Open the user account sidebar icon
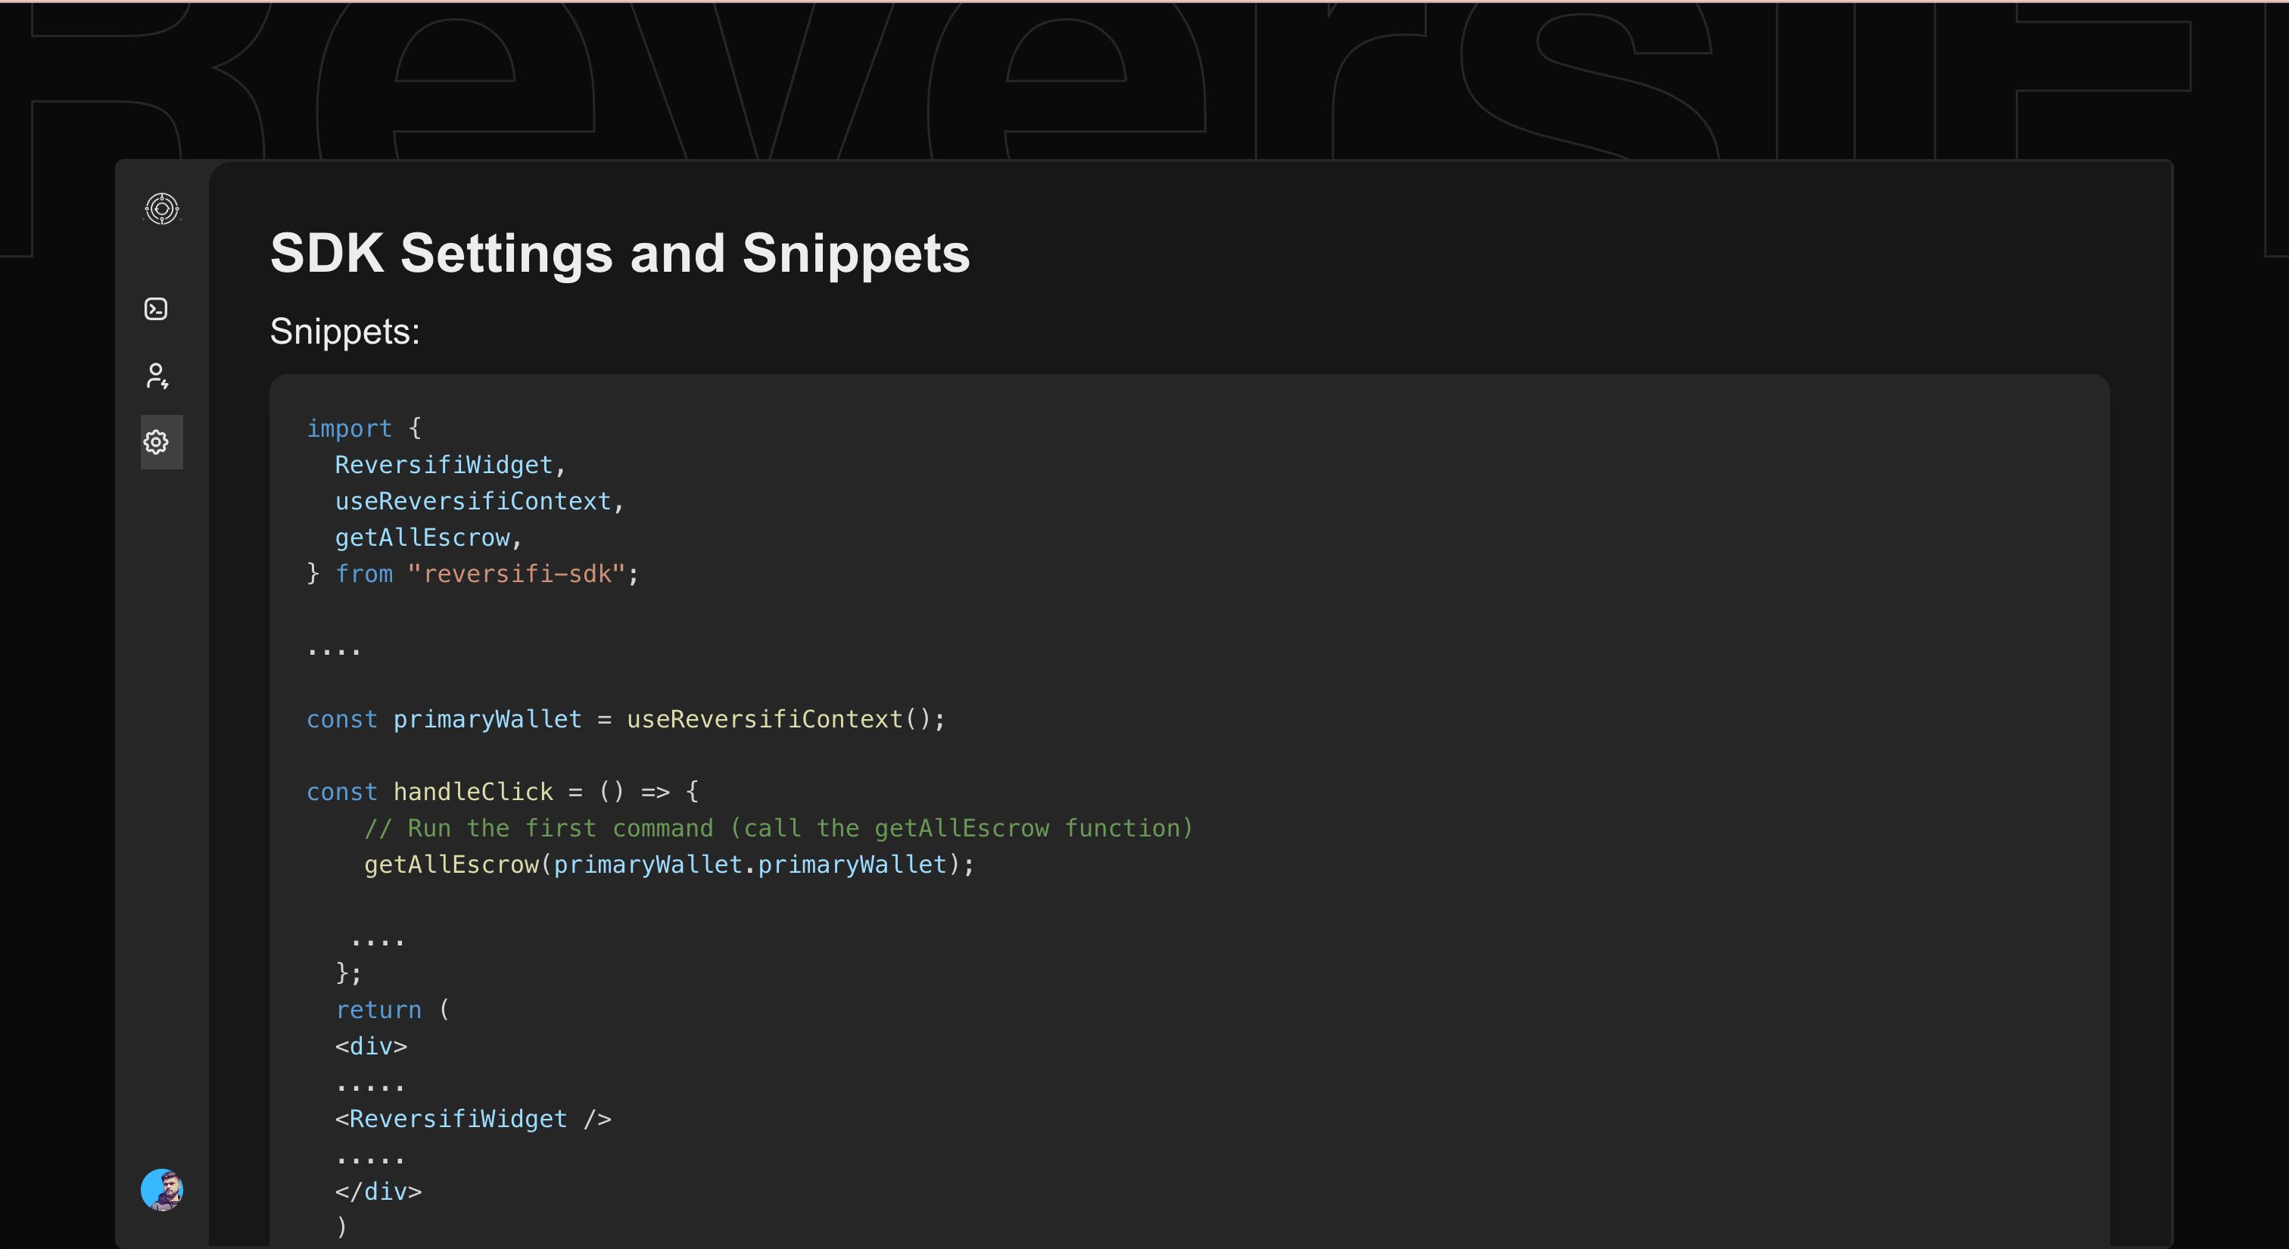This screenshot has width=2289, height=1249. click(x=157, y=375)
